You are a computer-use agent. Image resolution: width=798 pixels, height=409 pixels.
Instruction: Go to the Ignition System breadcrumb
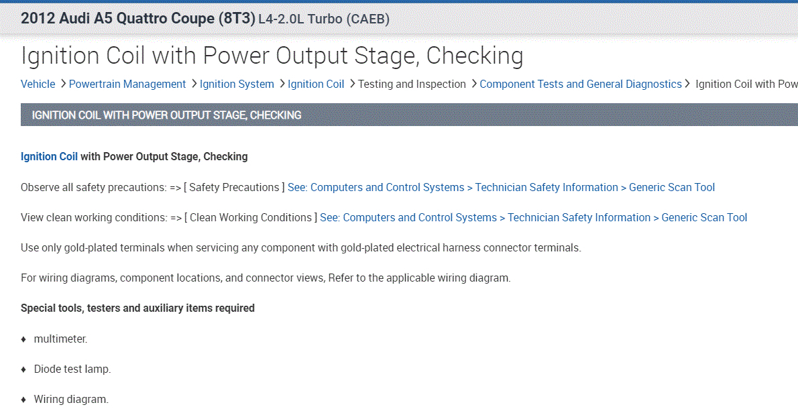click(x=237, y=84)
